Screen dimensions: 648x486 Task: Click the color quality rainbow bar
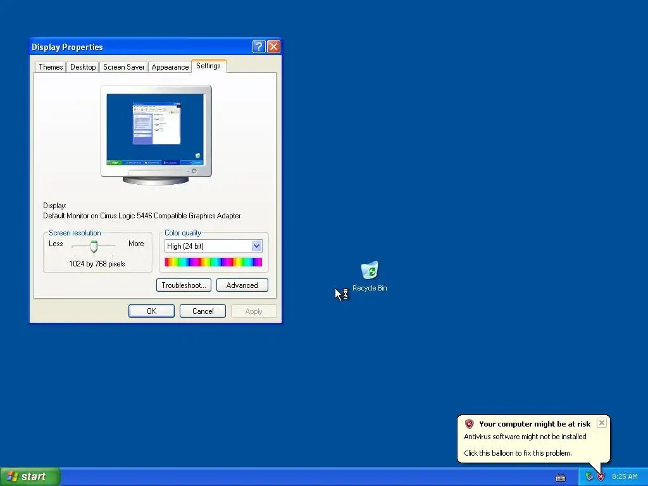[213, 262]
